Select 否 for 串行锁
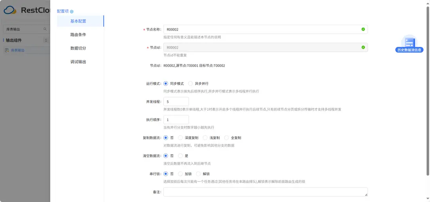430x202 pixels. [x=166, y=174]
